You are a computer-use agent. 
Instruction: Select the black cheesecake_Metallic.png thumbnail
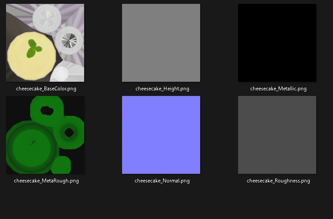(x=277, y=43)
